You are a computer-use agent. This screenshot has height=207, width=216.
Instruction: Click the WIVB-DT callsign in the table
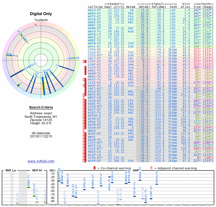click(94, 19)
